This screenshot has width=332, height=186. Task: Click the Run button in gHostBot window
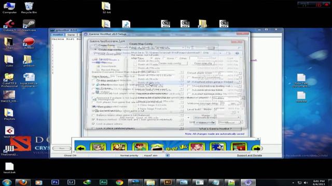coord(62,148)
